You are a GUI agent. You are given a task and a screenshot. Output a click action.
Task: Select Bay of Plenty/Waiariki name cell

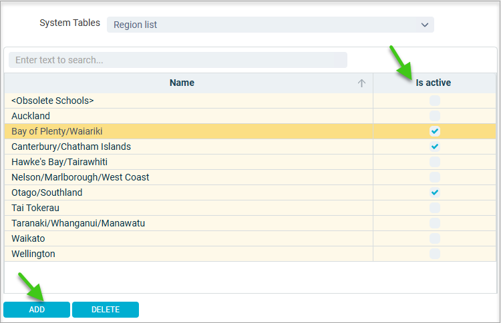coord(188,131)
